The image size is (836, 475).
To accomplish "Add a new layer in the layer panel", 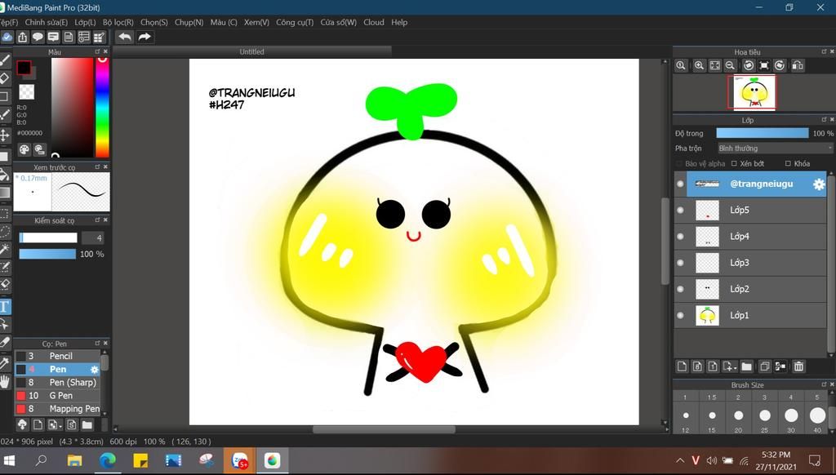I will coord(682,366).
